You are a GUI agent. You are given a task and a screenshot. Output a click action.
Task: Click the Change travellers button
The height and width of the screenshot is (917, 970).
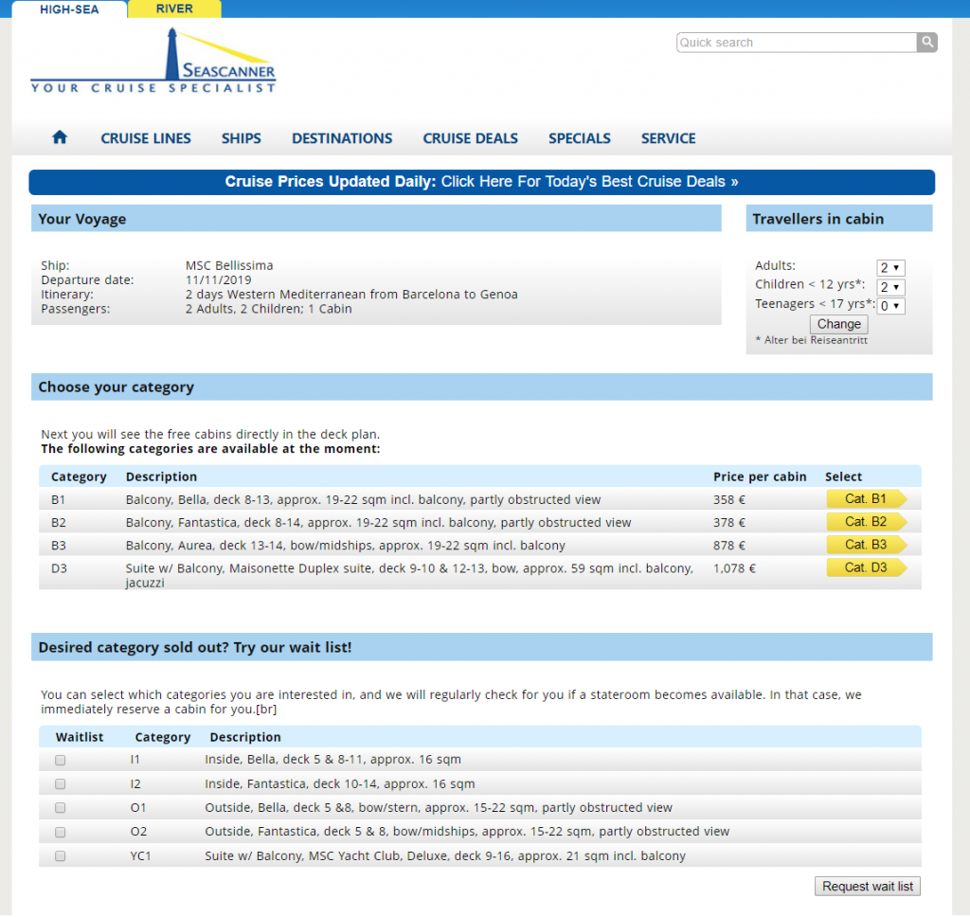pyautogui.click(x=839, y=324)
